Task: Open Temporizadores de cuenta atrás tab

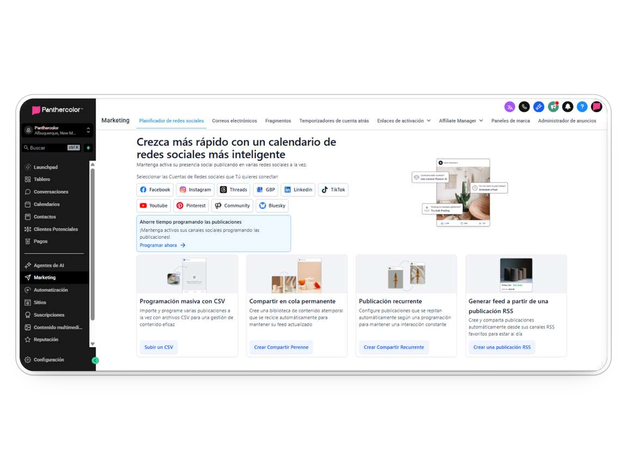Action: [x=334, y=121]
